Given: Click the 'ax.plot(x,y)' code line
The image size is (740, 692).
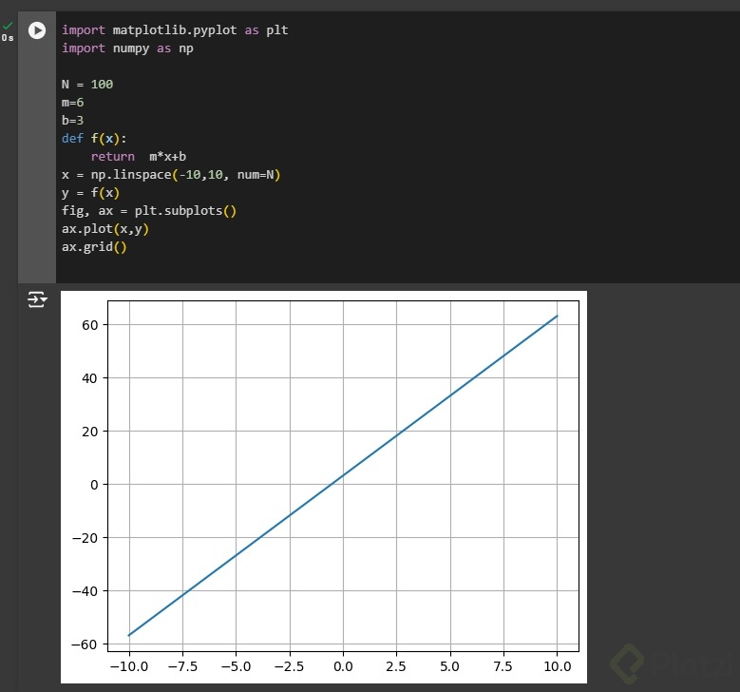Looking at the screenshot, I should coord(105,229).
